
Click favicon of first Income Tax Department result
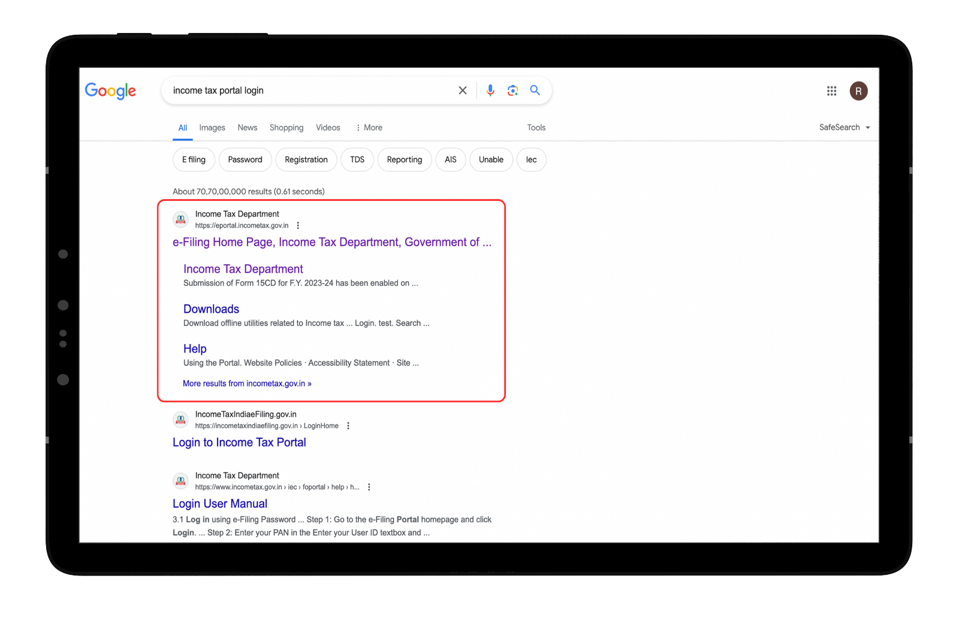tap(181, 219)
